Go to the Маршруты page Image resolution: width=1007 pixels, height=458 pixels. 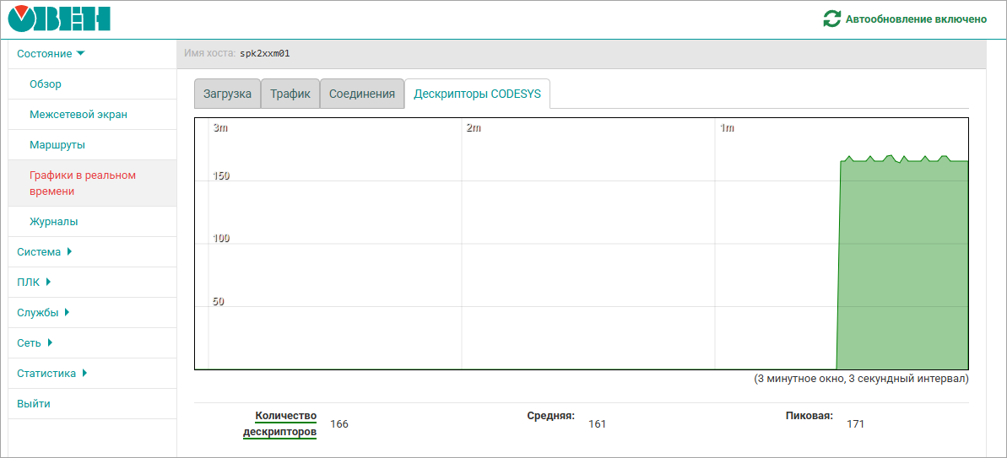tap(57, 144)
